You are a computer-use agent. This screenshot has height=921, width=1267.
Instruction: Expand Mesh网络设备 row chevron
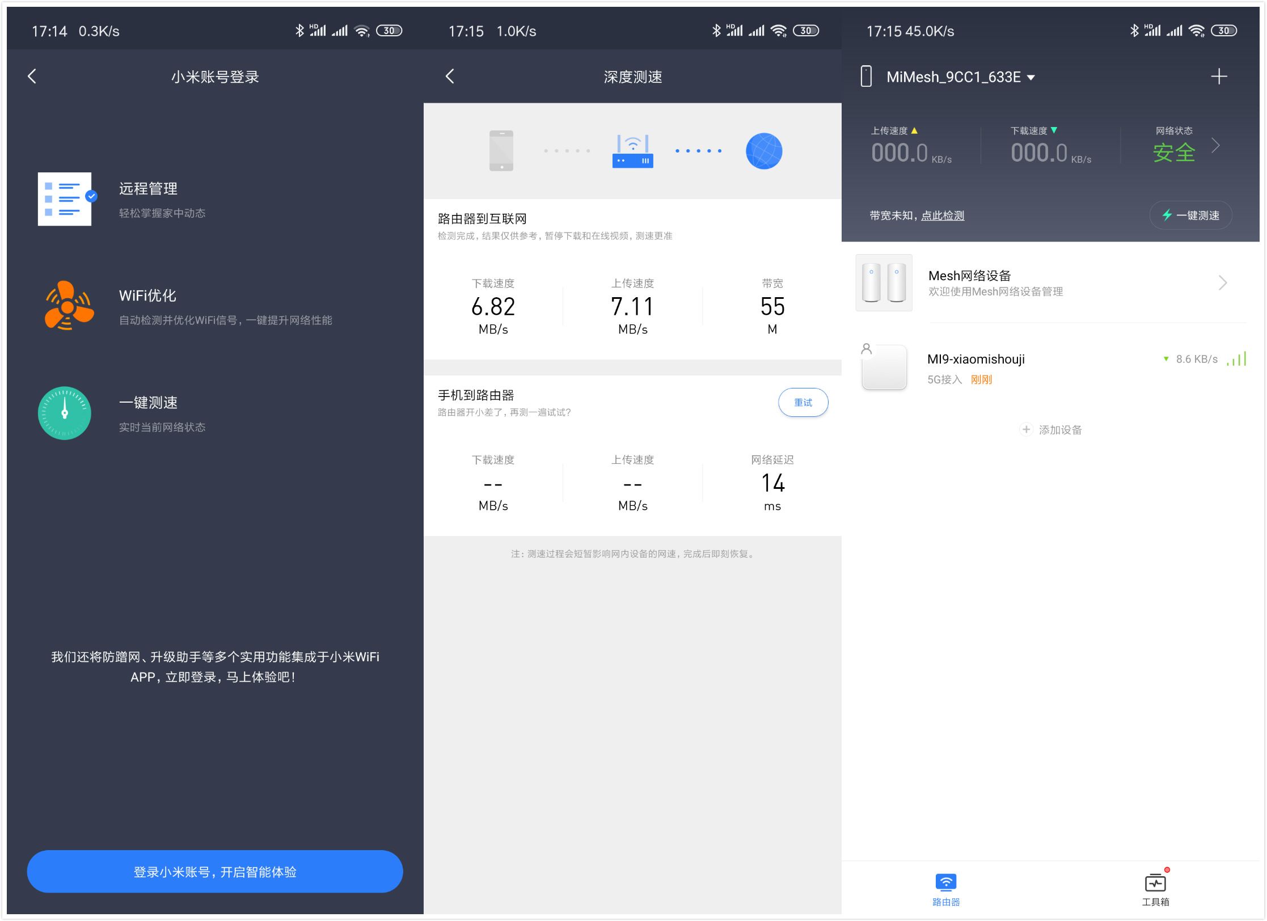1223,282
